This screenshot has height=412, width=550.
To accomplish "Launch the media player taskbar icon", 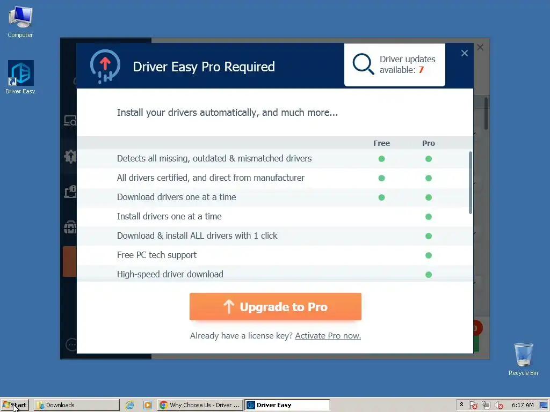I will 148,405.
